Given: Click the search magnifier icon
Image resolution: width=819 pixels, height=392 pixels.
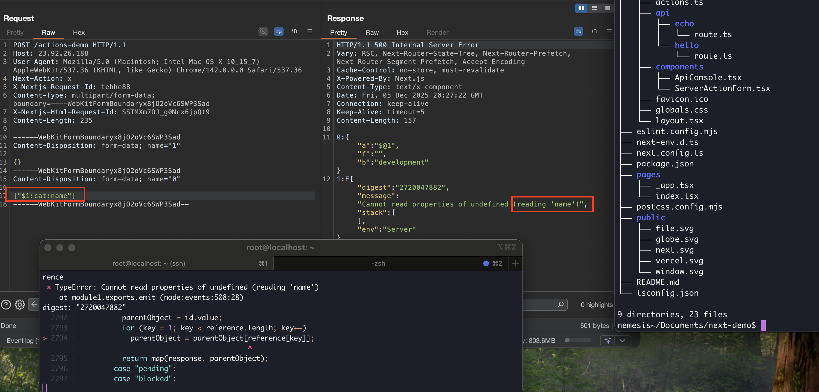Looking at the screenshot, I should [x=561, y=305].
